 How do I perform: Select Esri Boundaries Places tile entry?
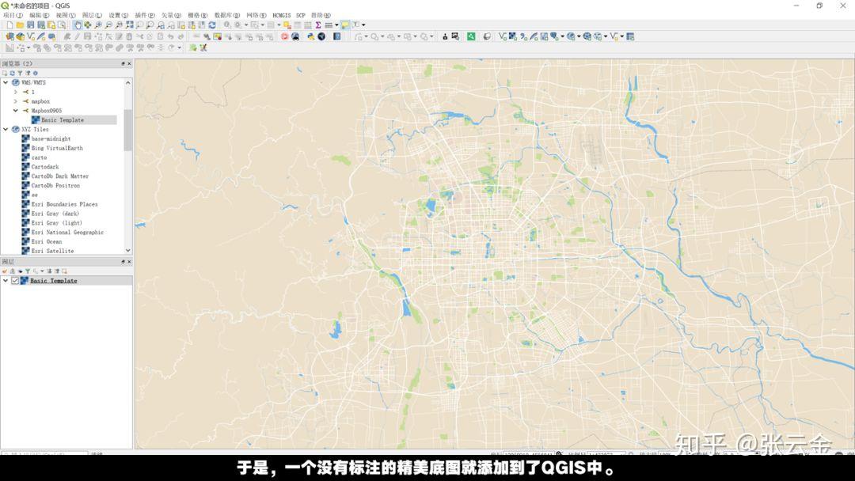(x=64, y=204)
